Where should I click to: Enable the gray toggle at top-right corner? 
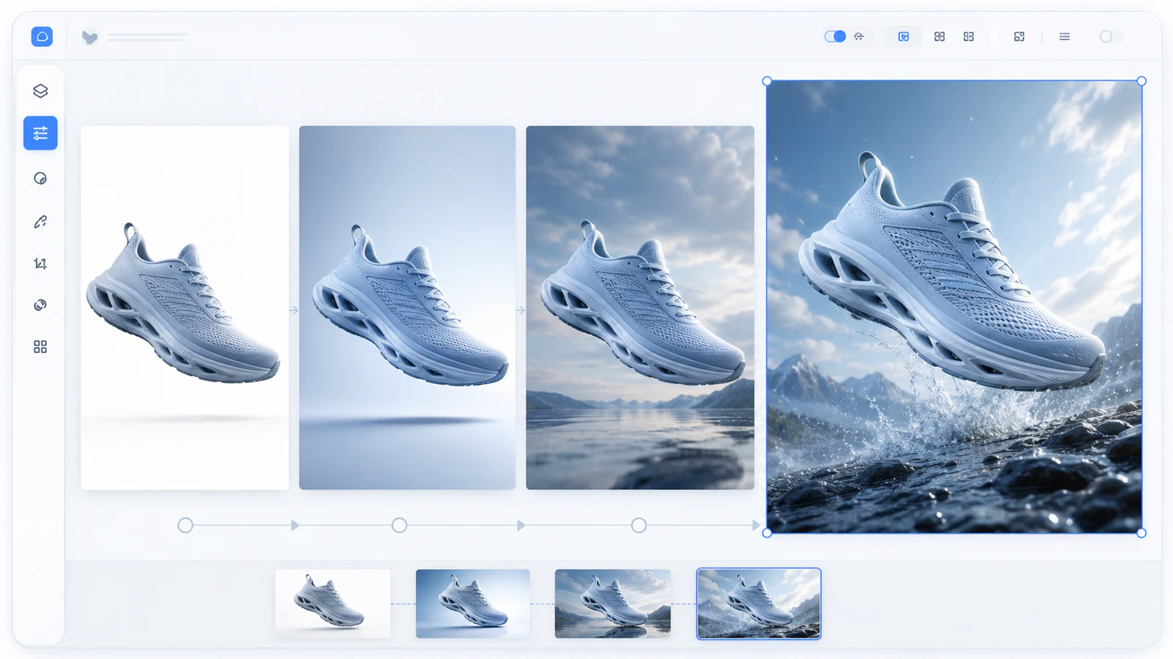tap(1111, 37)
